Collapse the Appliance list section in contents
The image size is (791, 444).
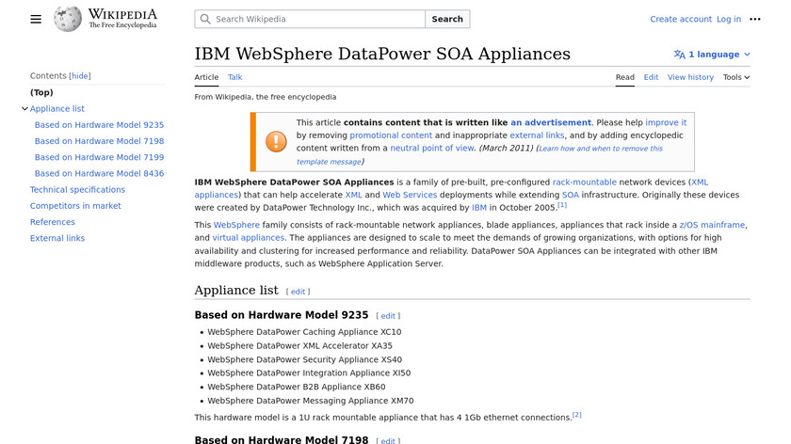[24, 109]
